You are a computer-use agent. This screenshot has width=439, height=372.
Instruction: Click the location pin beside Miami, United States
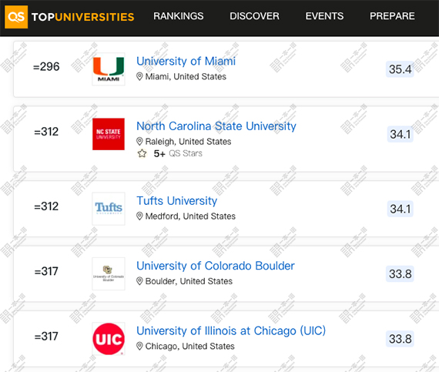click(x=139, y=76)
